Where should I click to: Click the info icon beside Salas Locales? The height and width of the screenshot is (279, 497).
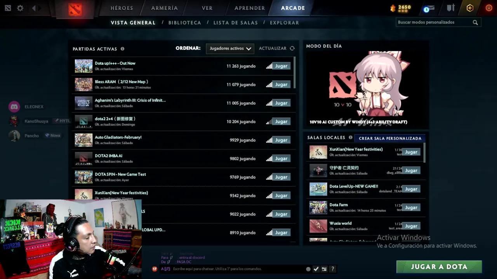pyautogui.click(x=351, y=138)
